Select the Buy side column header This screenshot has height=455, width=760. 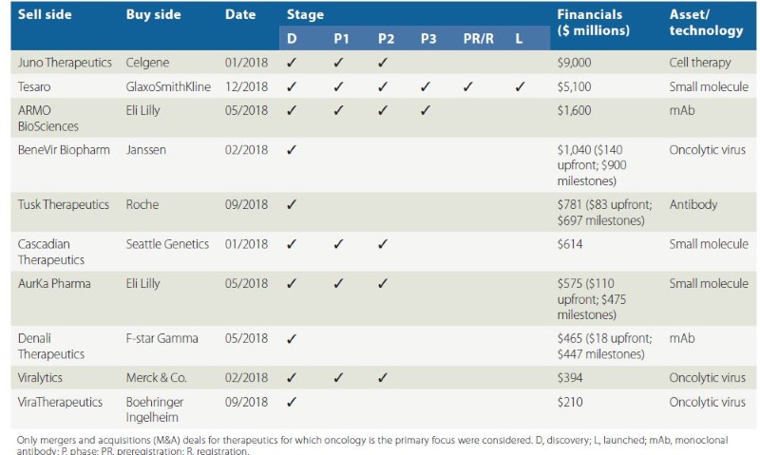click(152, 15)
